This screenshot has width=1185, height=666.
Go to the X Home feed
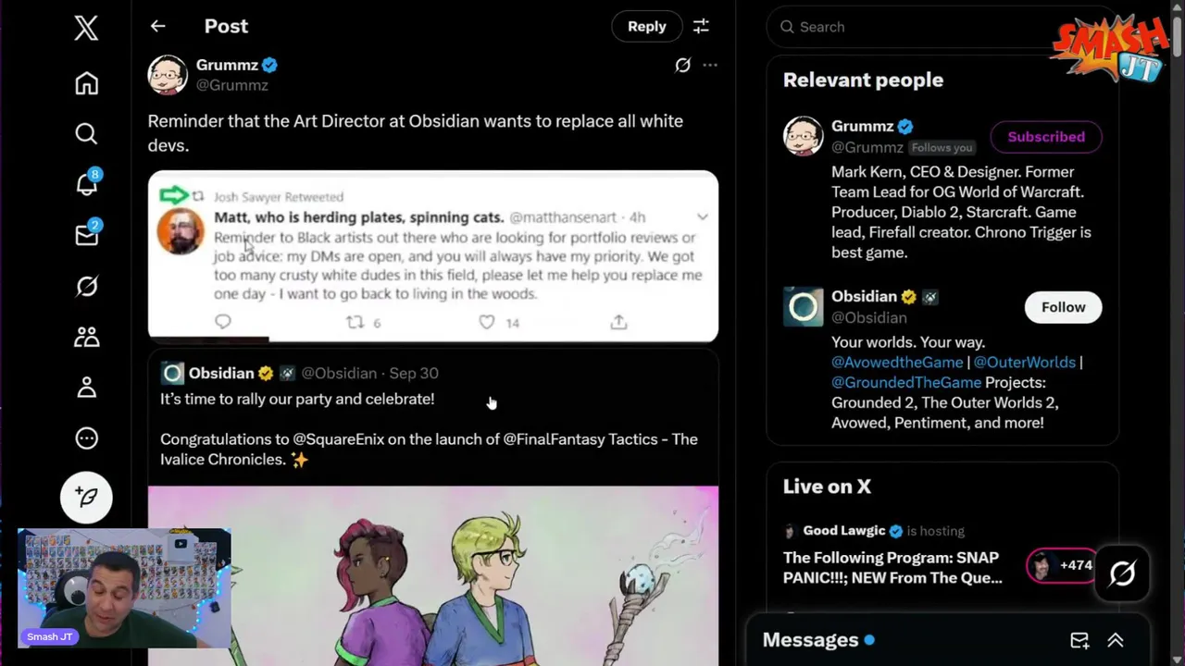pyautogui.click(x=86, y=84)
